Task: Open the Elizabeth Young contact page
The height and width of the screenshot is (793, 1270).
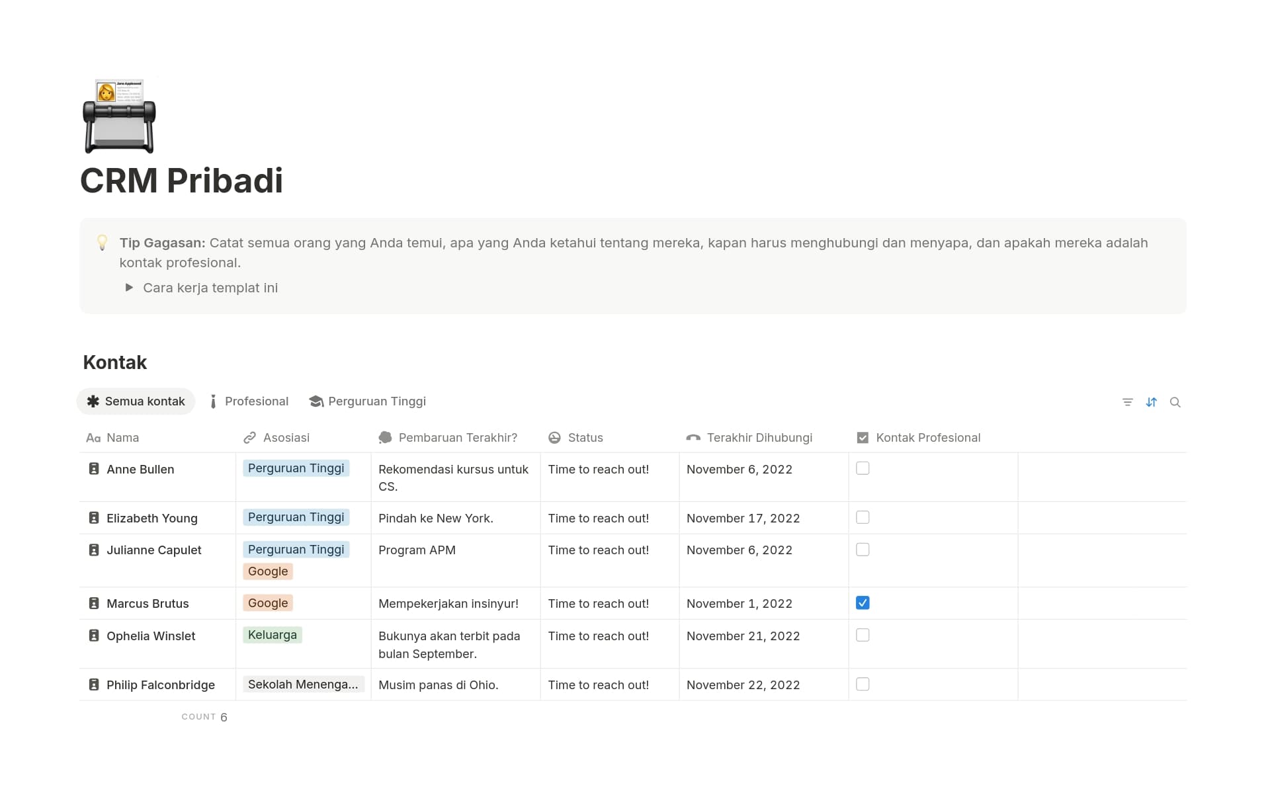Action: (x=152, y=519)
